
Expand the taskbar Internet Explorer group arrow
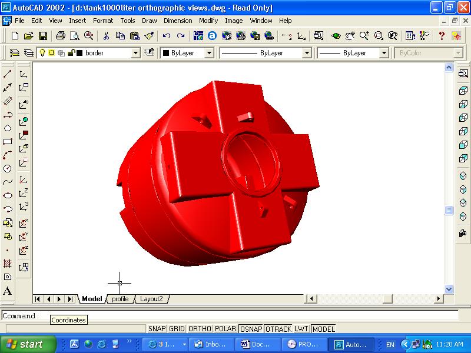184,345
